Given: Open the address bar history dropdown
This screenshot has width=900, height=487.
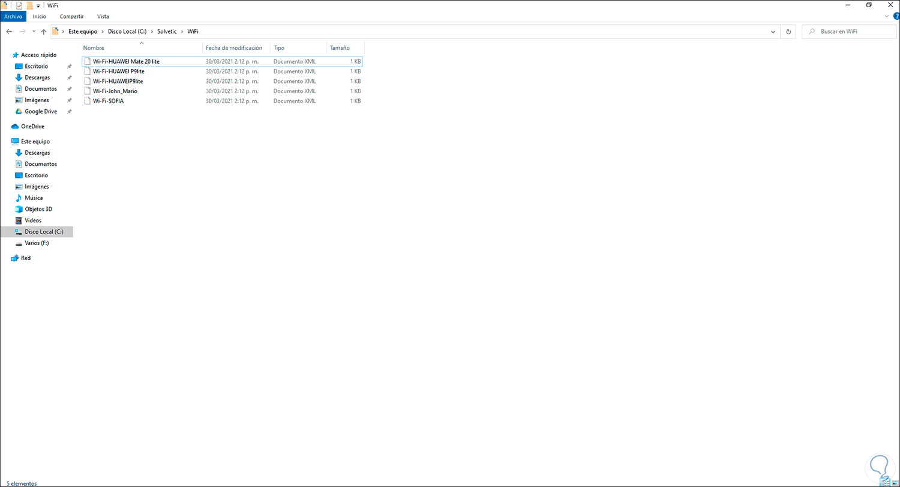Looking at the screenshot, I should click(x=773, y=31).
